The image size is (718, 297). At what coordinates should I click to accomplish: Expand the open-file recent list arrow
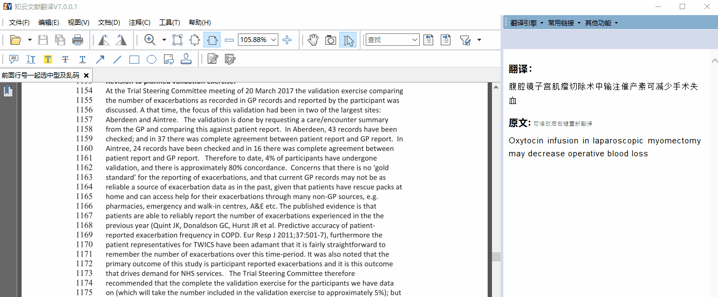point(30,40)
